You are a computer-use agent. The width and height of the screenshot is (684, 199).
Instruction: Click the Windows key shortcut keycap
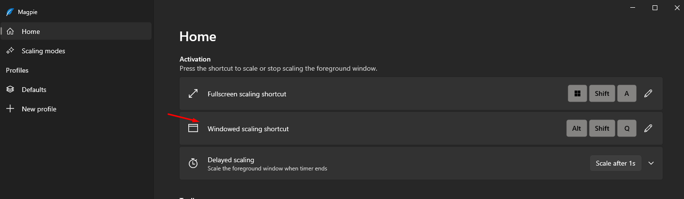[578, 94]
